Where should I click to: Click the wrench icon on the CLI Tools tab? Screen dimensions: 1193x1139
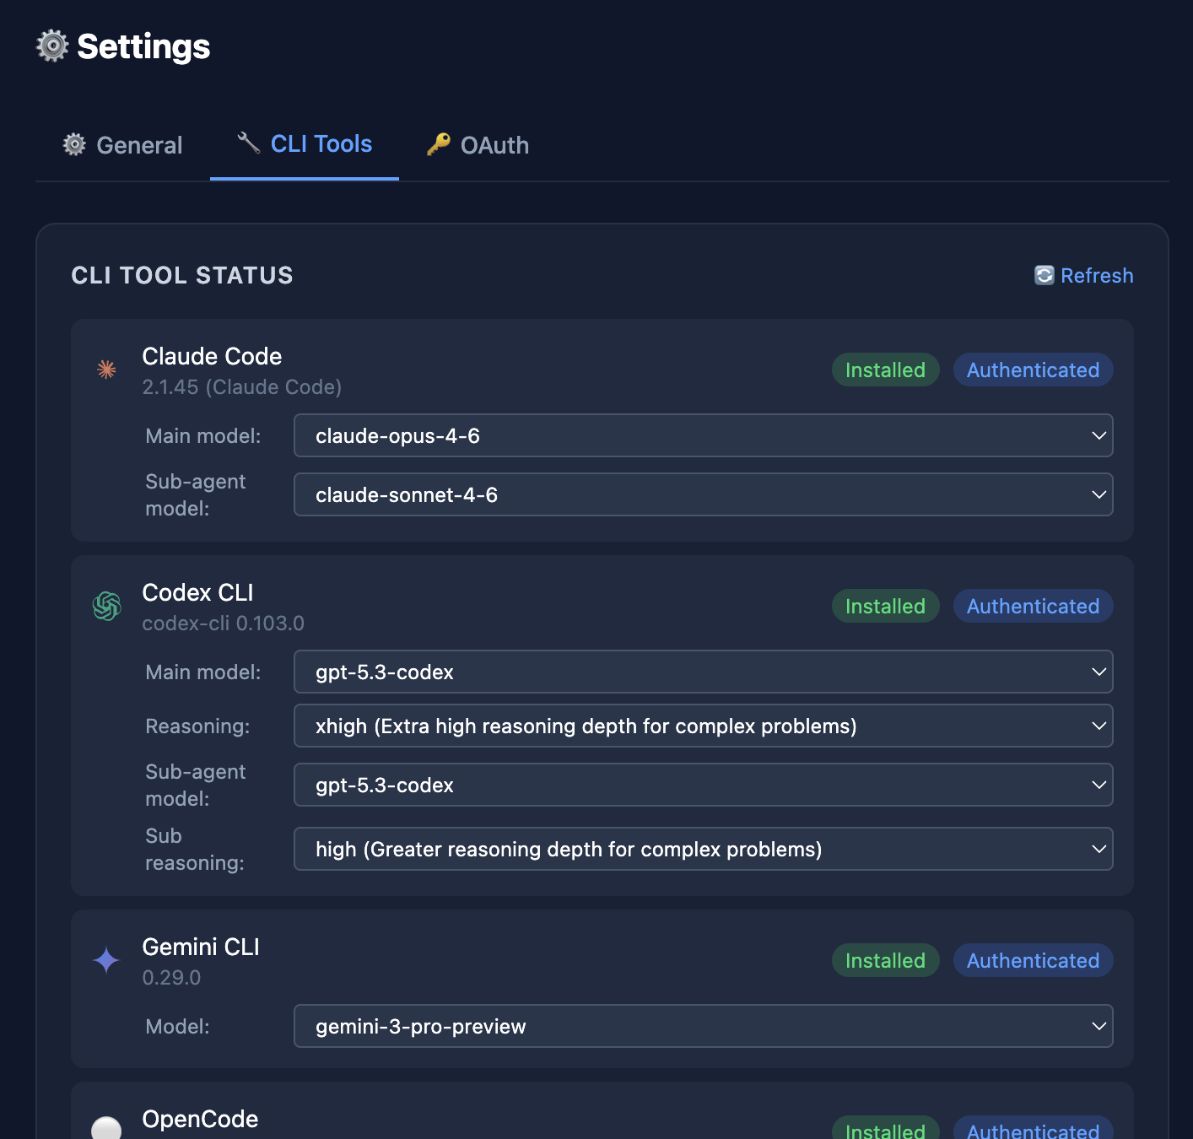coord(248,143)
